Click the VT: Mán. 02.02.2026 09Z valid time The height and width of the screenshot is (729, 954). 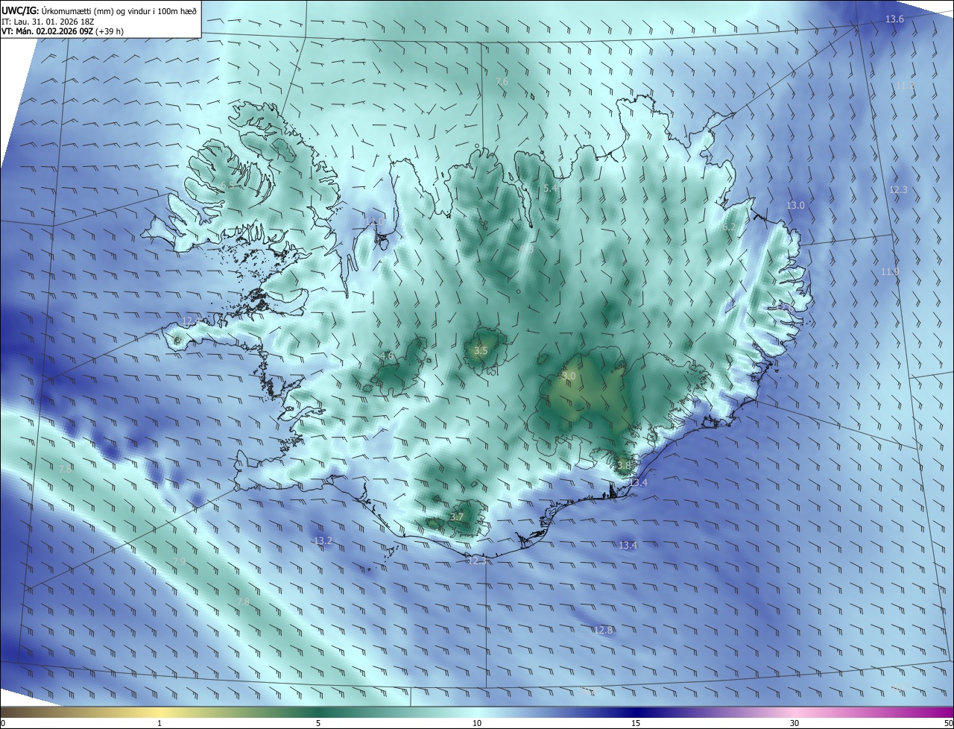point(61,31)
